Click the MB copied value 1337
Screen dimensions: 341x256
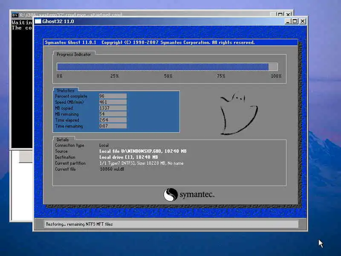click(x=113, y=108)
